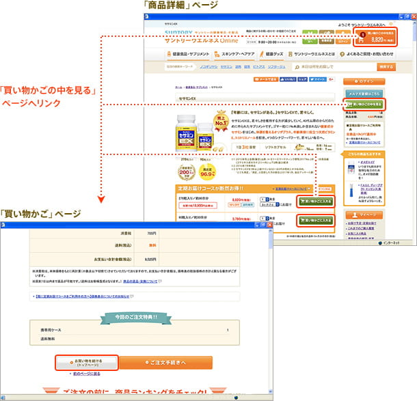Viewport: 417px width, 401px height.
Task: Click 商品の返品・交換について link in cart
Action: (140, 281)
